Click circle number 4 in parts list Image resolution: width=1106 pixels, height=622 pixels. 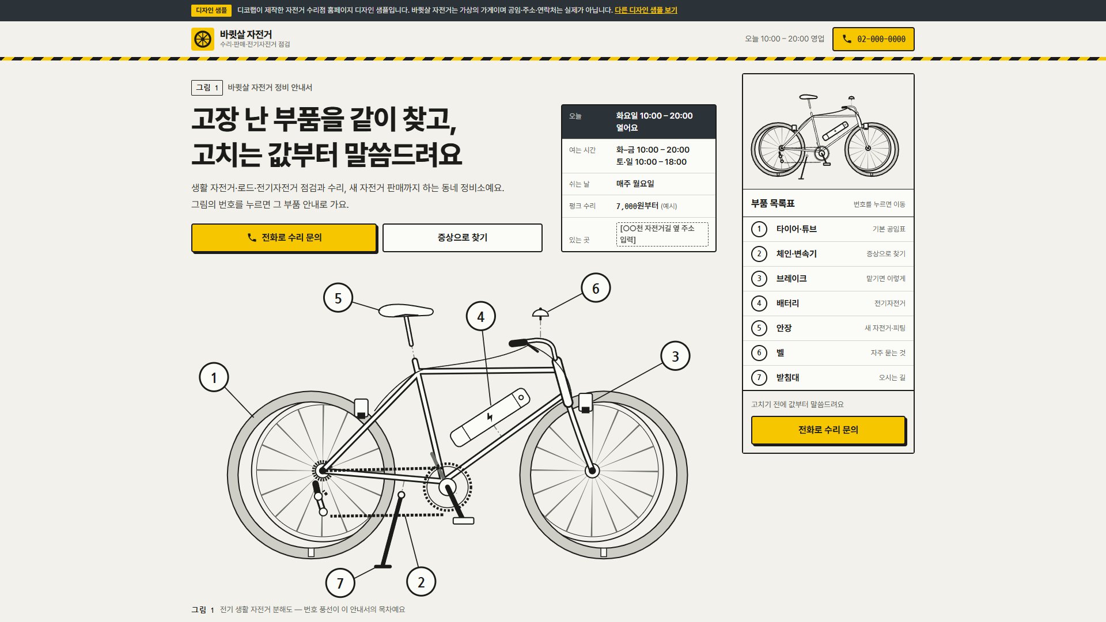tap(759, 304)
